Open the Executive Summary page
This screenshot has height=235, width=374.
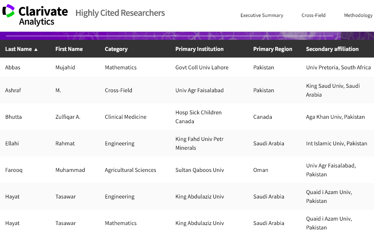(262, 15)
